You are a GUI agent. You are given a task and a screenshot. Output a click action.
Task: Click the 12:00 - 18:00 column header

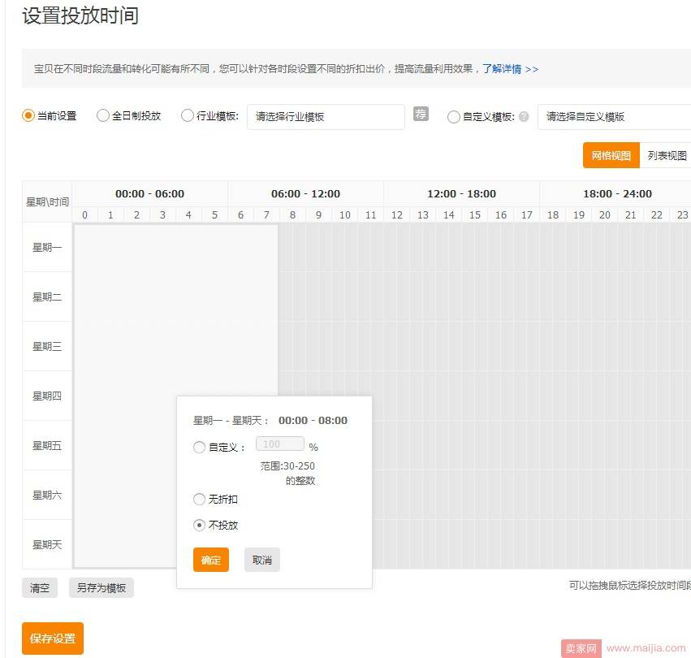click(x=462, y=193)
